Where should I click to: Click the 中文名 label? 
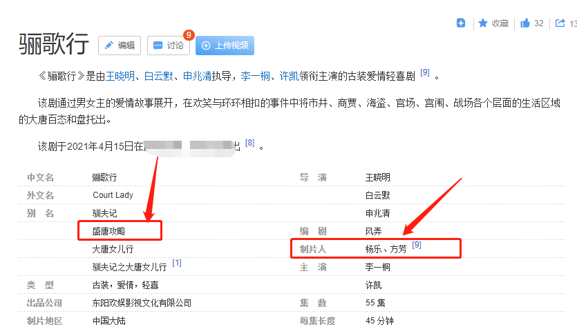pos(41,178)
